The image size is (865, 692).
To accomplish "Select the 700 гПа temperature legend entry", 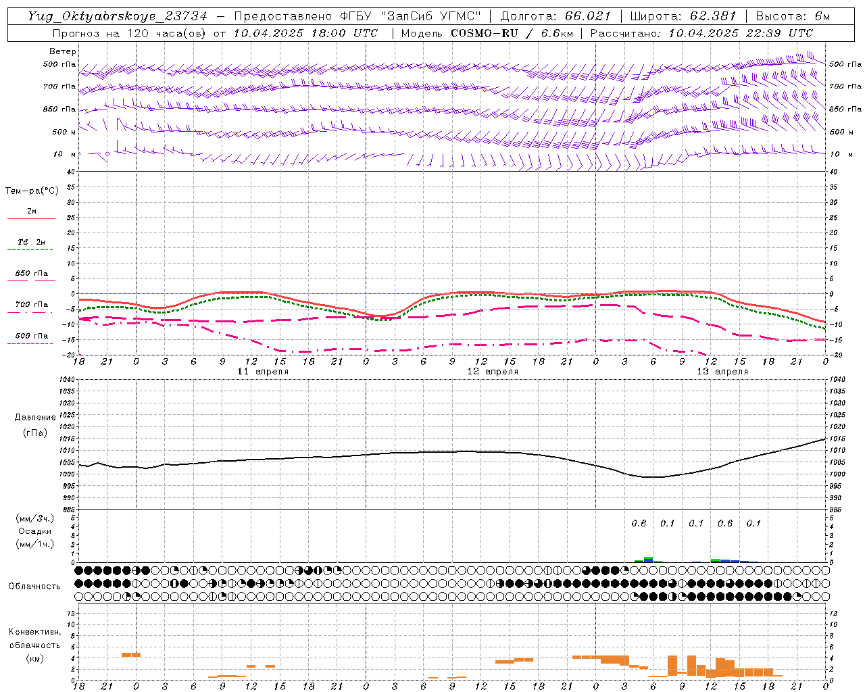I will point(32,304).
